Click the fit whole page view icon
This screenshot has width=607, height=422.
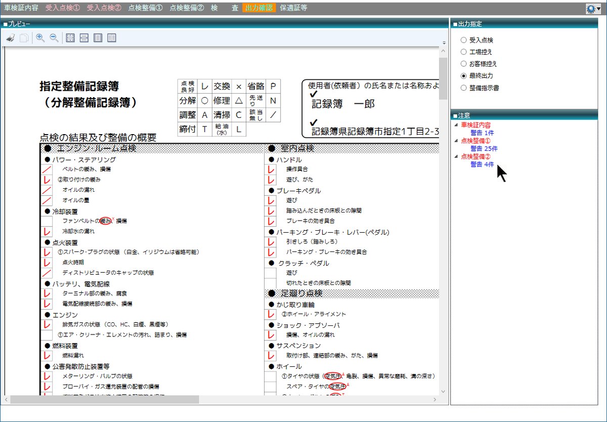pyautogui.click(x=71, y=38)
